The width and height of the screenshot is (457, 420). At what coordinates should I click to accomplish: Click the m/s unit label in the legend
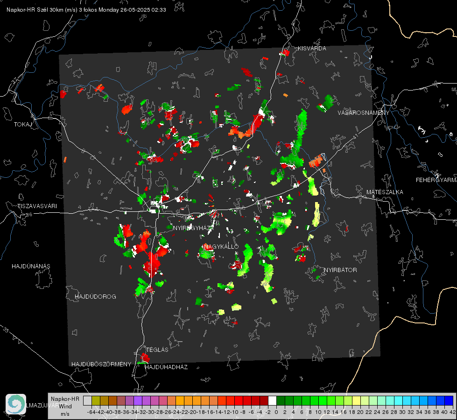click(65, 414)
